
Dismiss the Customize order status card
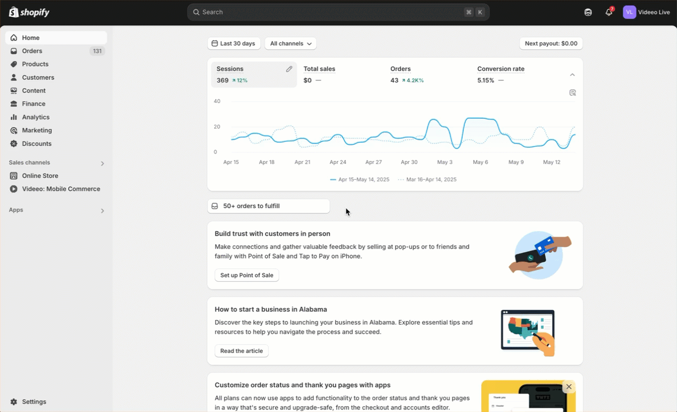click(x=568, y=387)
